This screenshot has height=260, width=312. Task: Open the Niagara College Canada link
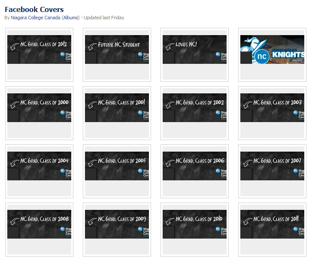36,18
